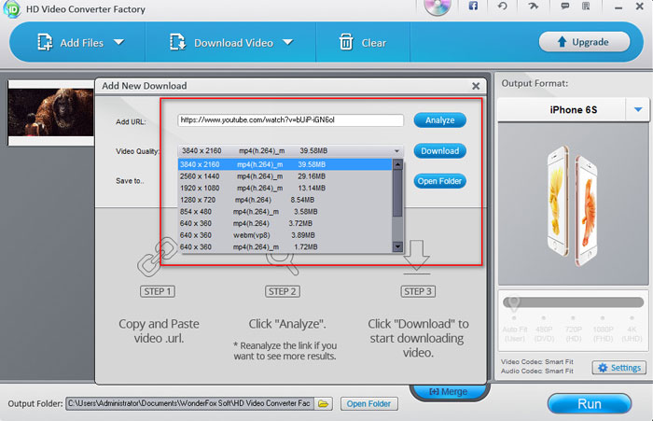Select the 640 x 360 webm(vp8) option
This screenshot has width=653, height=421.
click(x=285, y=235)
